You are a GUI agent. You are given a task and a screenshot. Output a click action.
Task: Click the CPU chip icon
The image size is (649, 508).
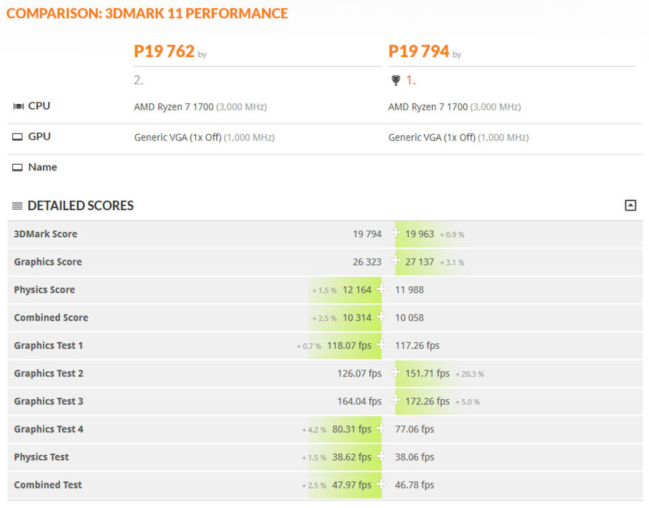[x=18, y=106]
